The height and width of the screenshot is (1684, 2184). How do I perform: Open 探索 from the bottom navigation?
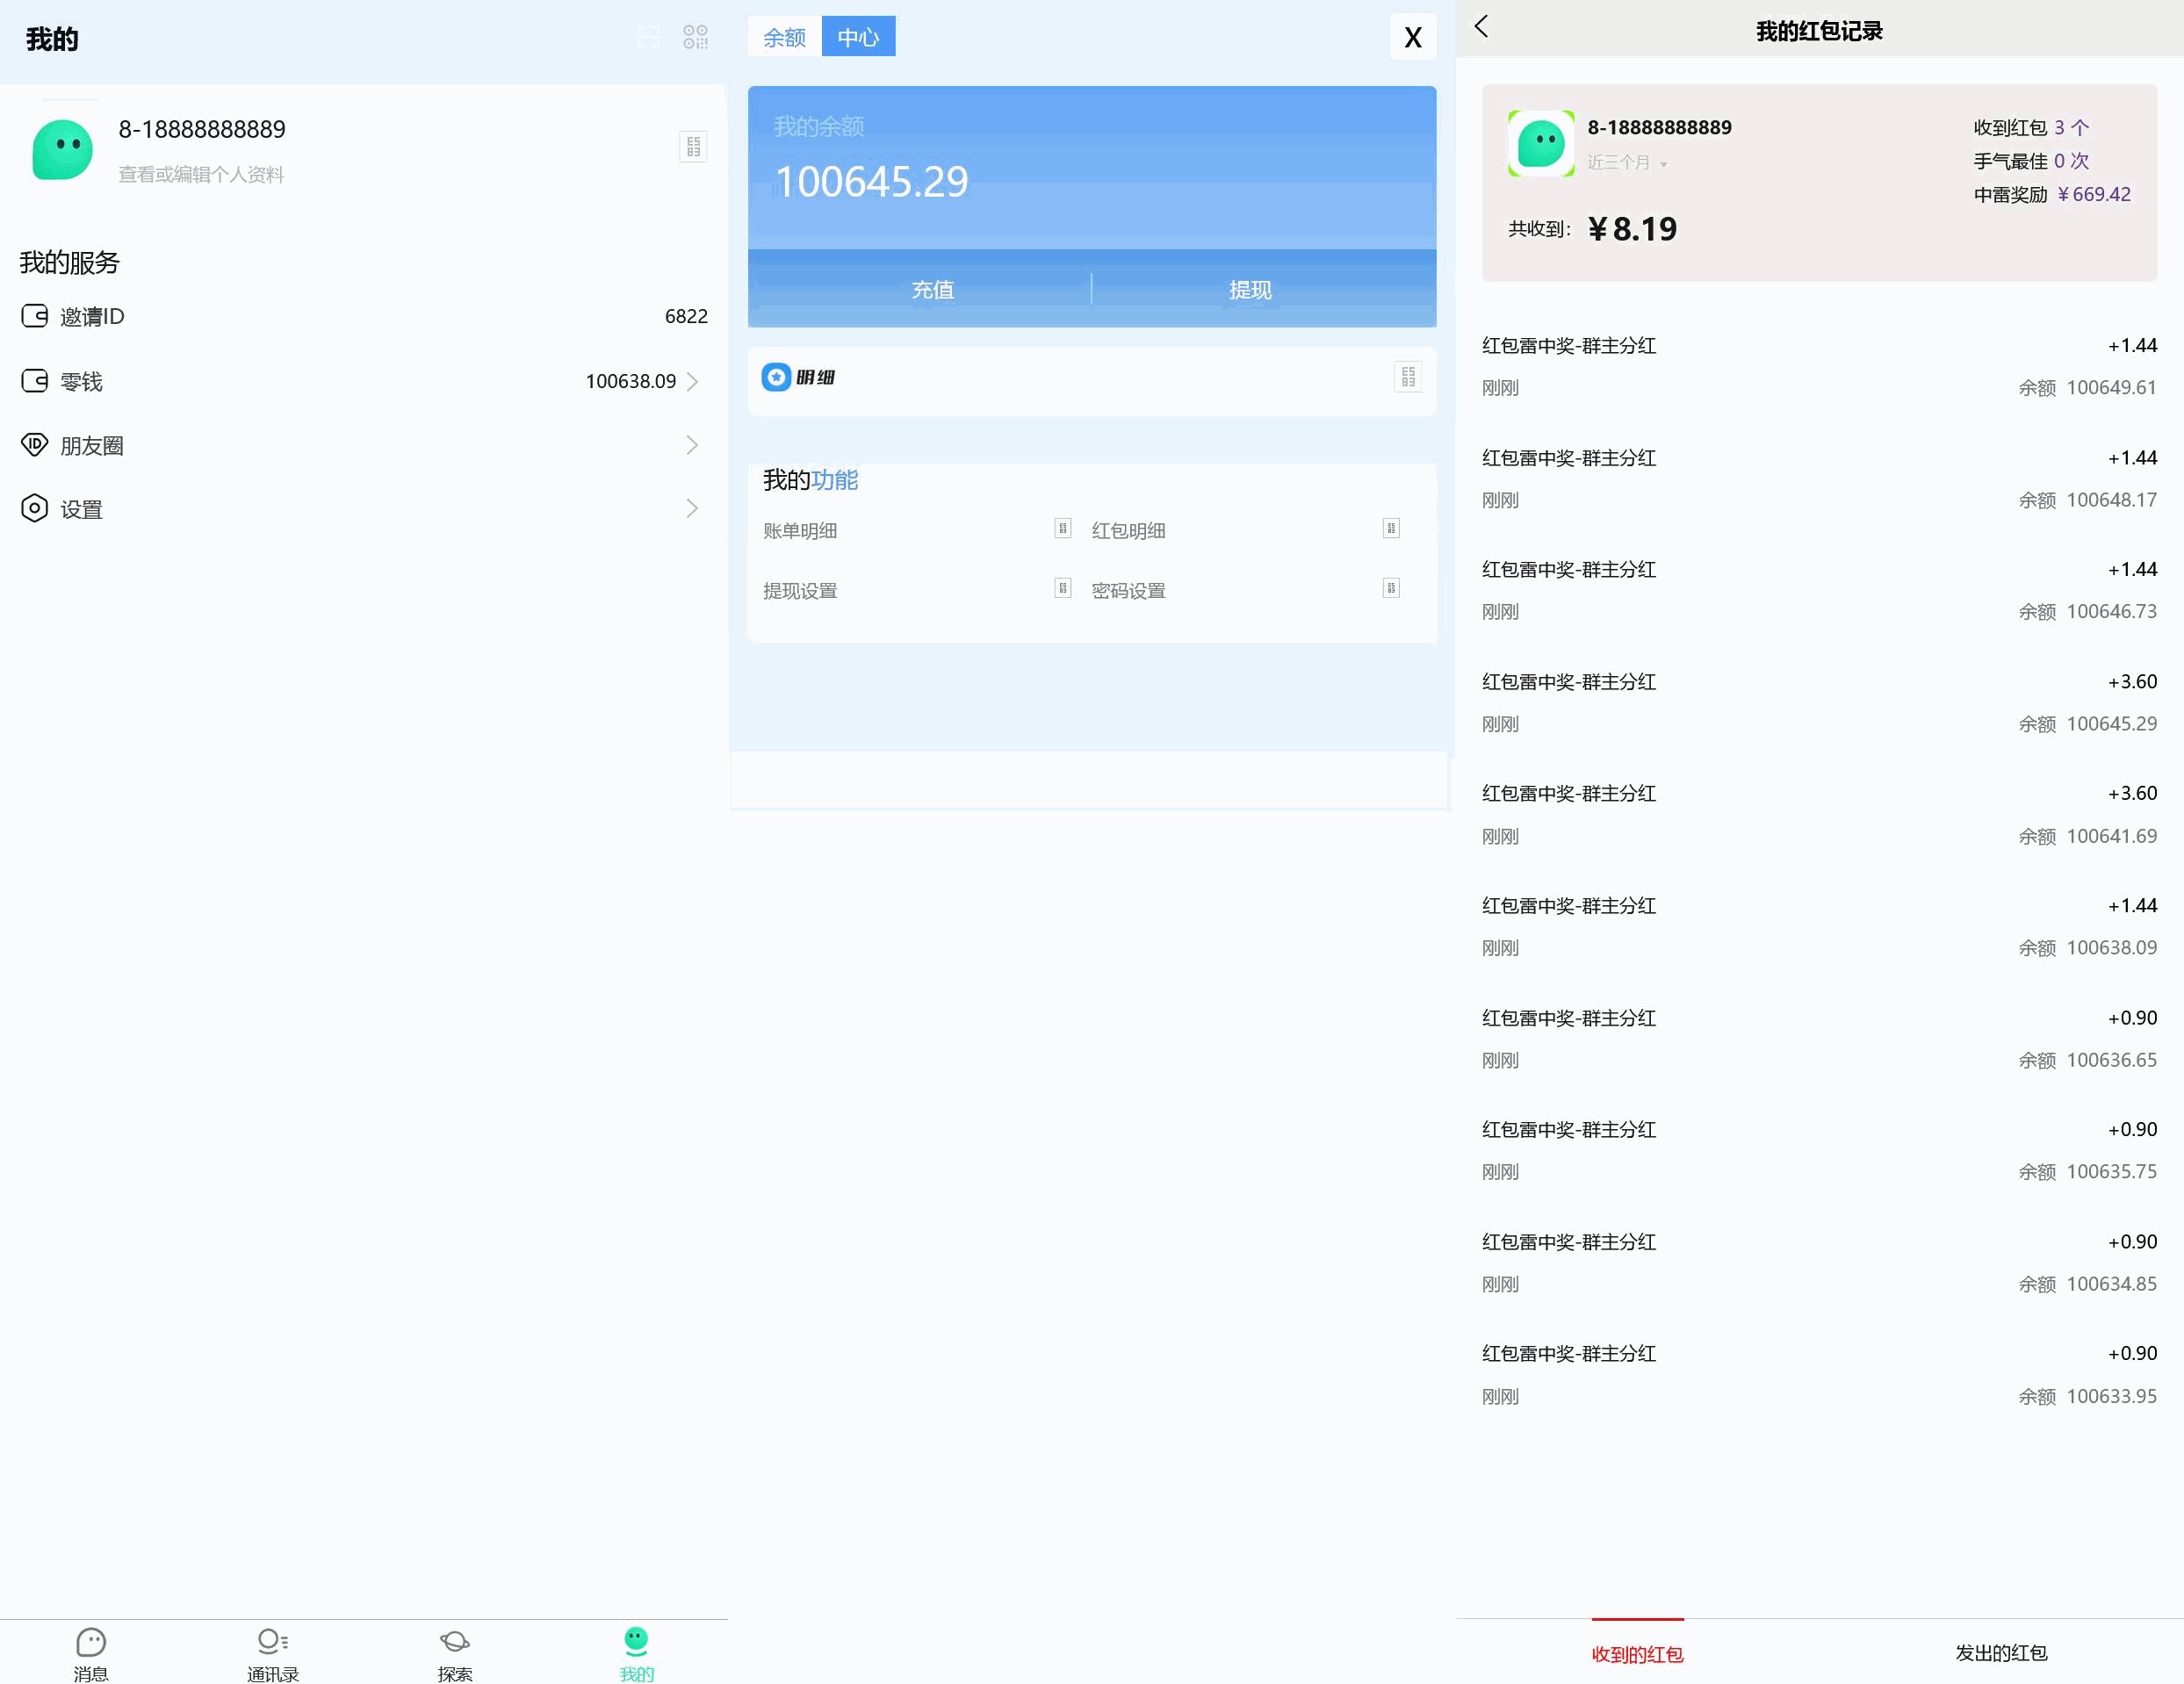click(x=455, y=1650)
